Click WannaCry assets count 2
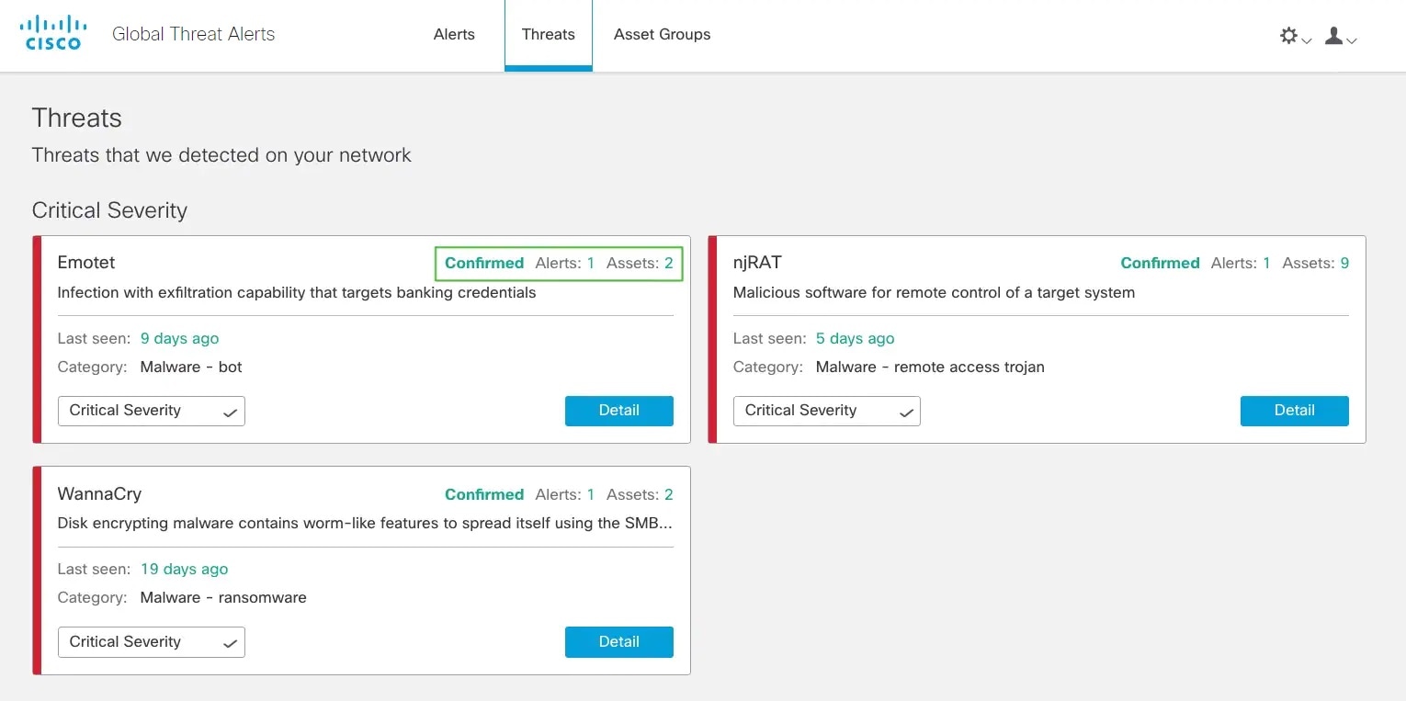 [669, 494]
